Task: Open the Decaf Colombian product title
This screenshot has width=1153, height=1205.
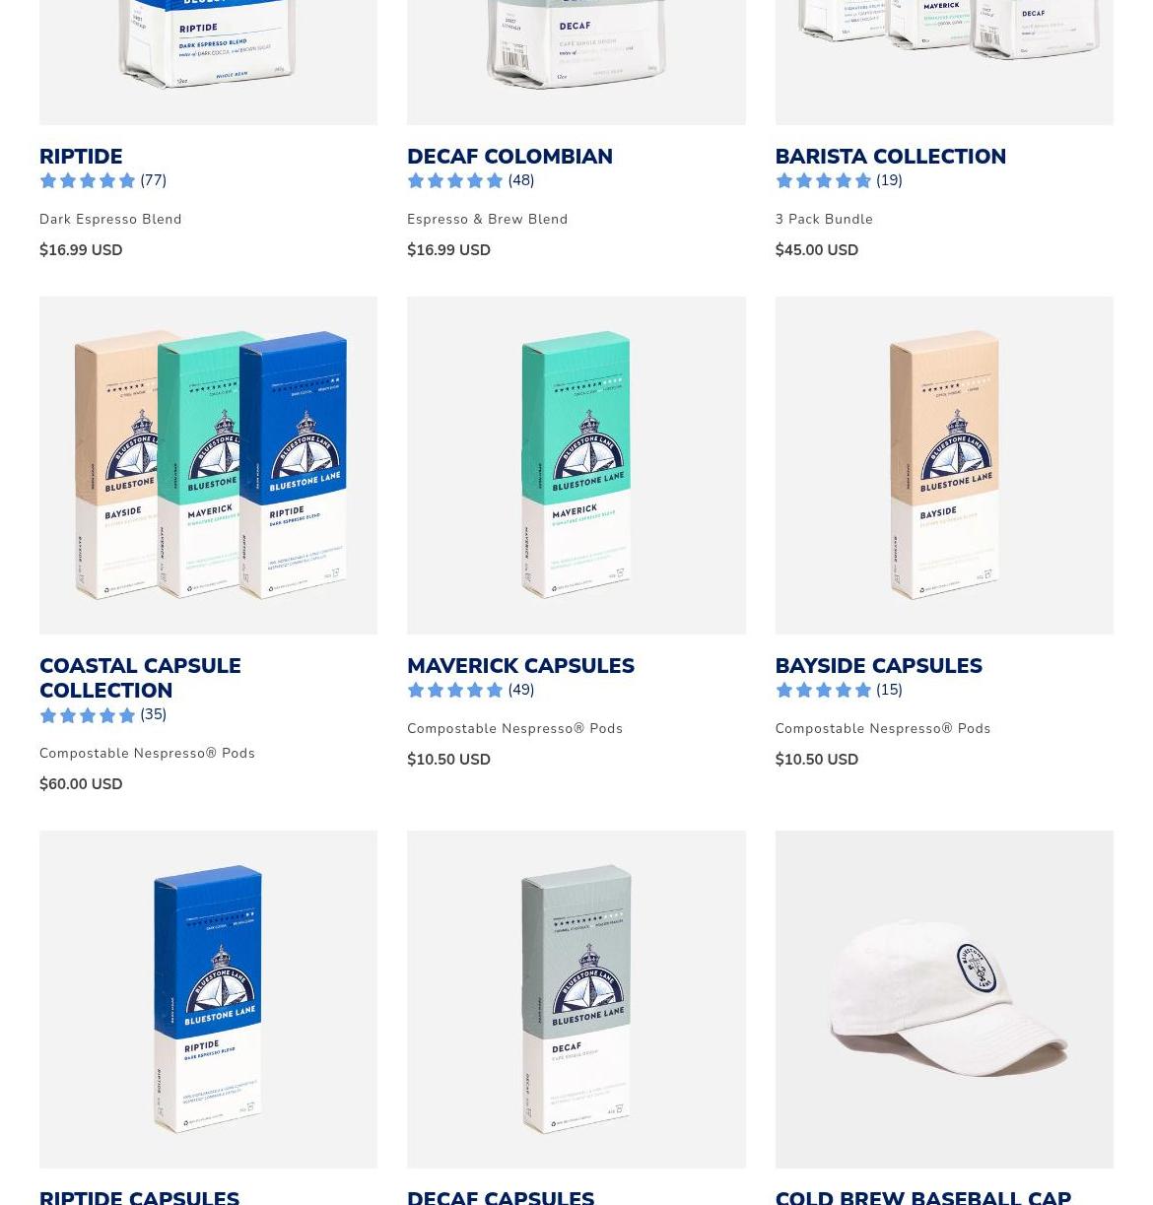Action: (x=509, y=157)
